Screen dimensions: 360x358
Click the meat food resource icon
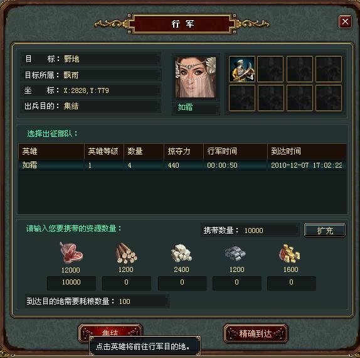71,252
